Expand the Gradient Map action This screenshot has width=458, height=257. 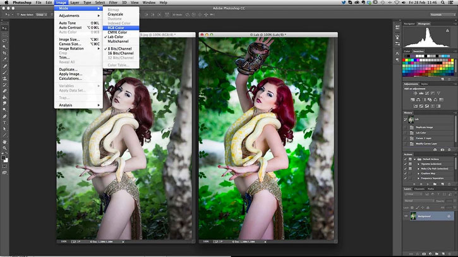click(x=418, y=173)
